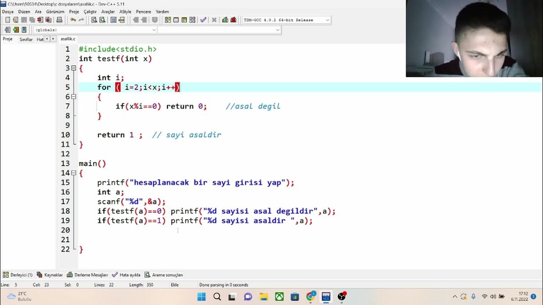Click the Close All files toolbar icon
Viewport: 543px width, 305px height.
(48, 20)
